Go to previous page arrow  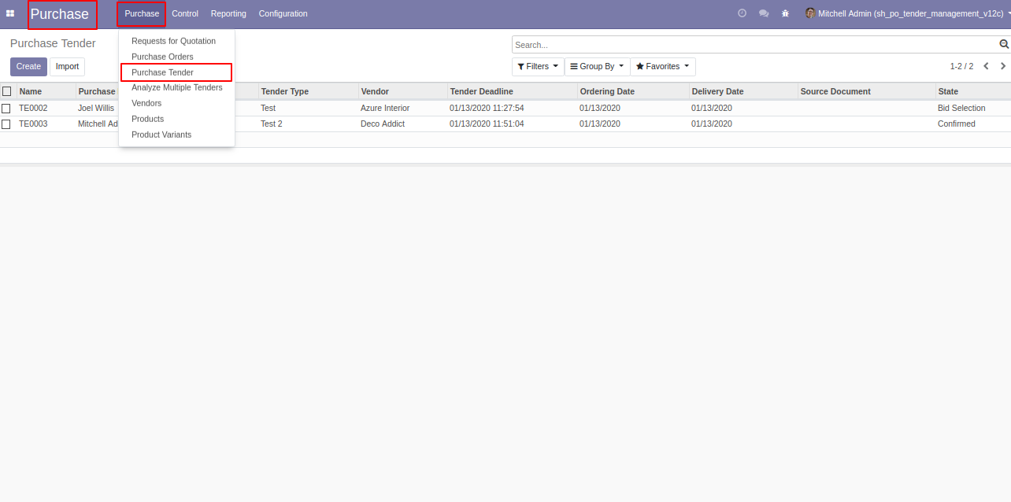click(986, 66)
